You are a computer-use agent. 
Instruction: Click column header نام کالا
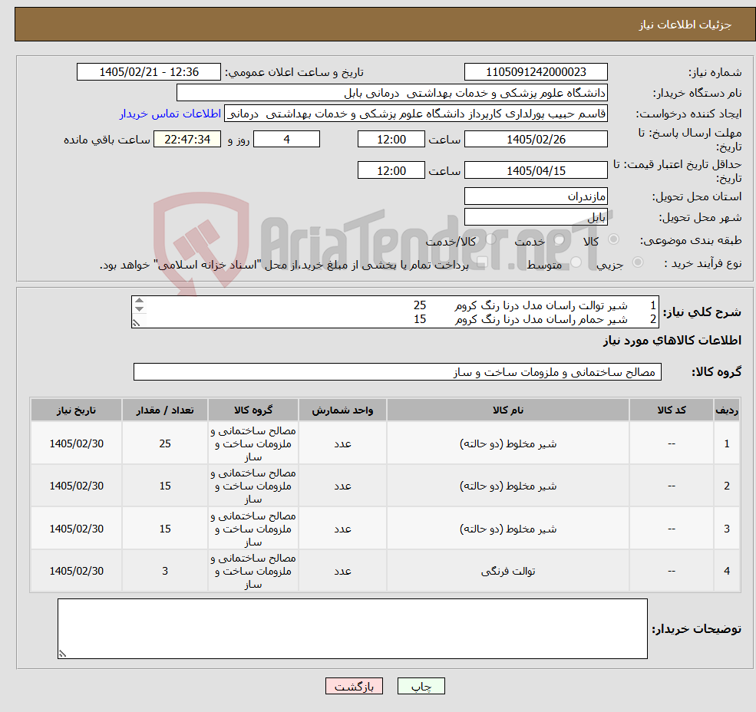(x=507, y=410)
